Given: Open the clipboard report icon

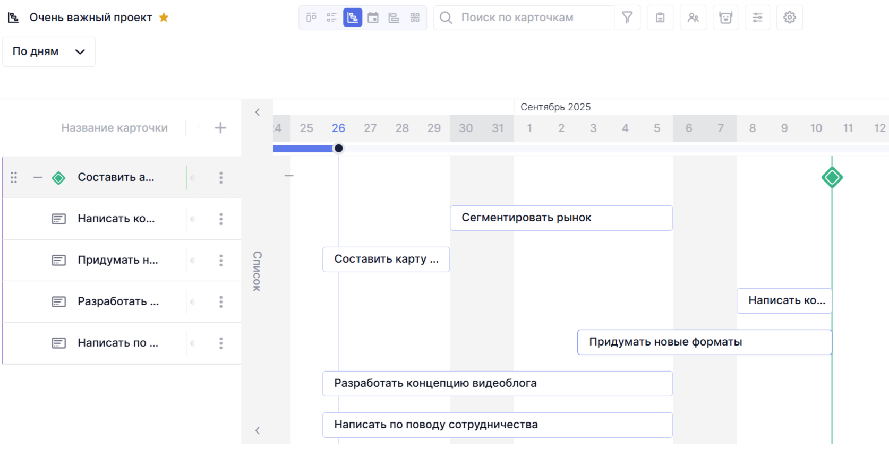Looking at the screenshot, I should pyautogui.click(x=660, y=18).
